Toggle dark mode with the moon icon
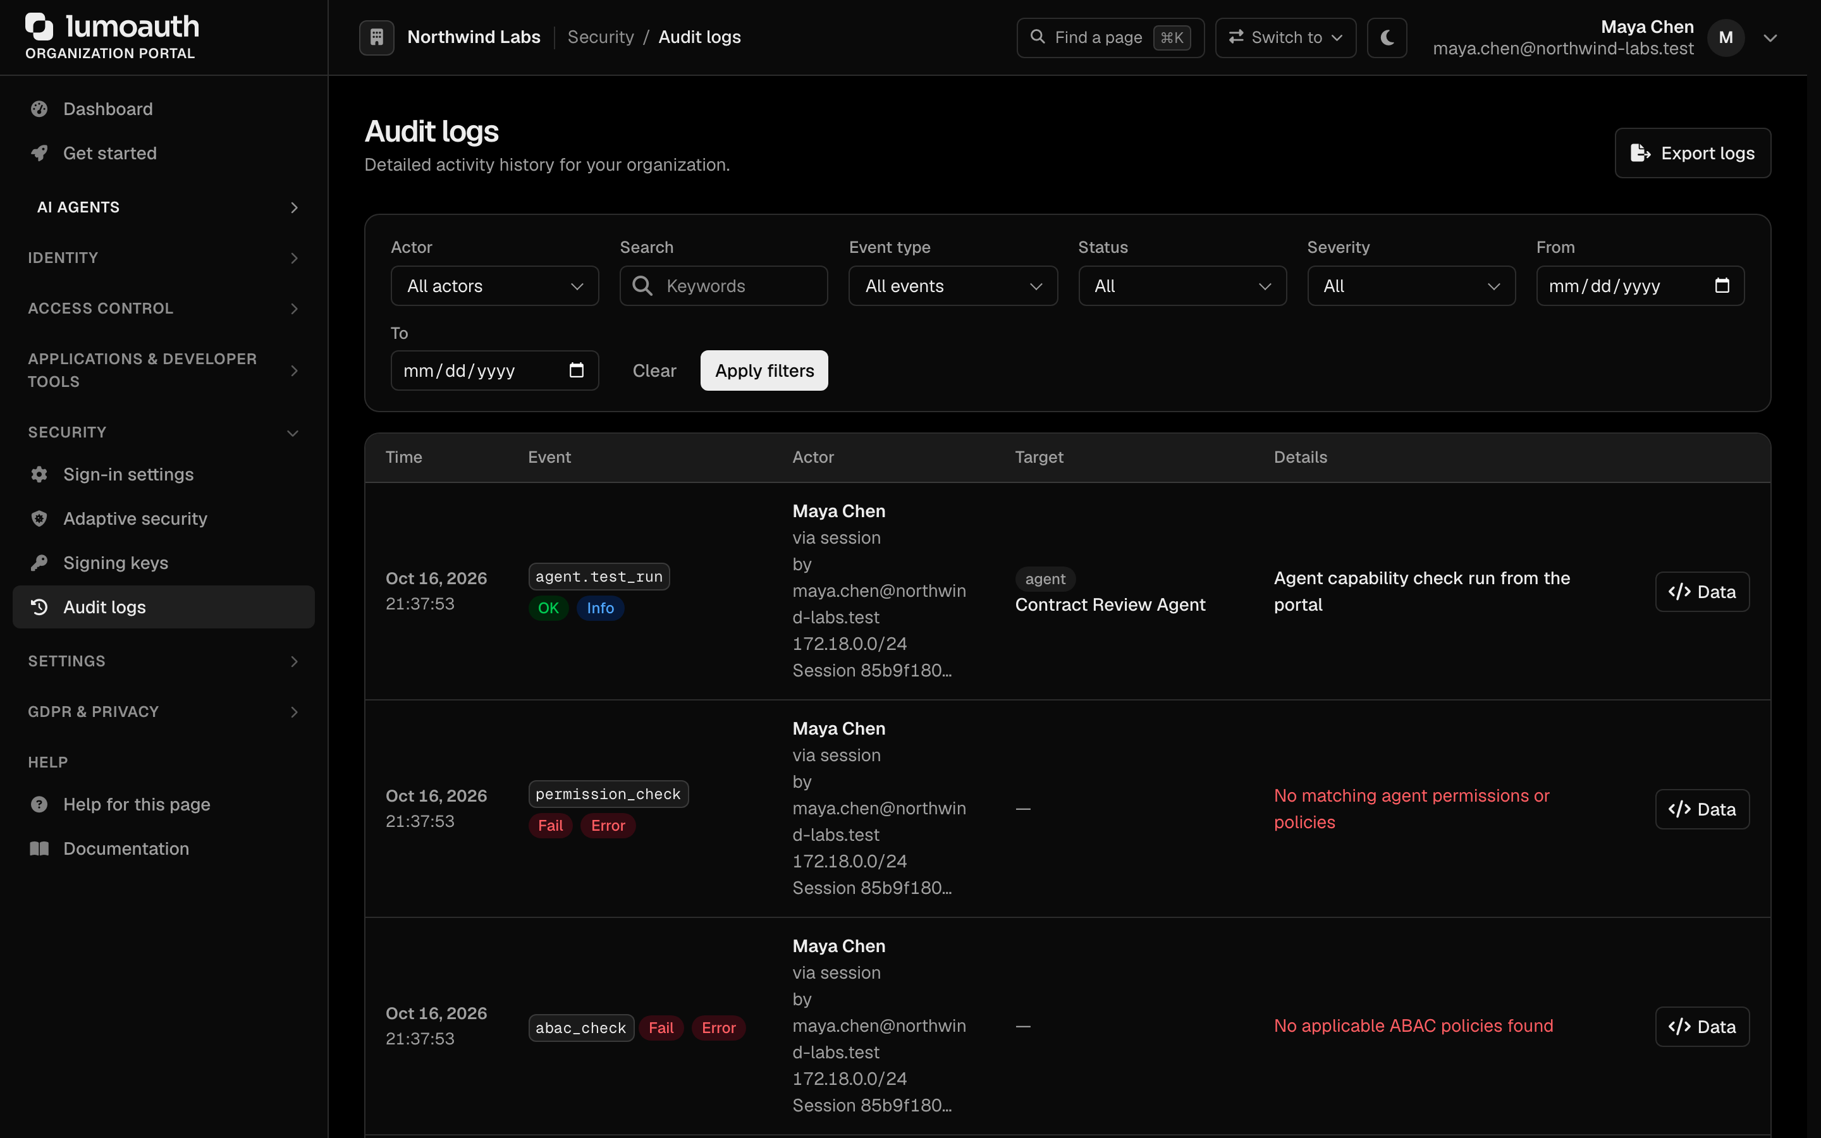 click(1387, 37)
